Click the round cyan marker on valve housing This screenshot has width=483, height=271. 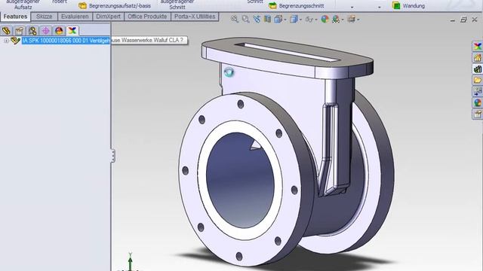pyautogui.click(x=229, y=72)
